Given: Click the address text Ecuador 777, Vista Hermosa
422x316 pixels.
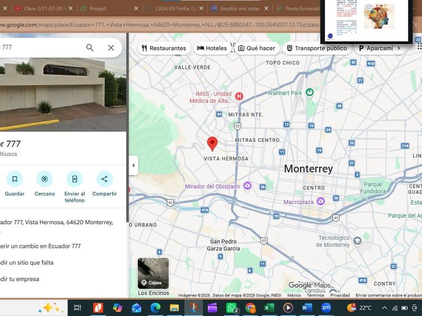Looking at the screenshot, I should pyautogui.click(x=56, y=223).
